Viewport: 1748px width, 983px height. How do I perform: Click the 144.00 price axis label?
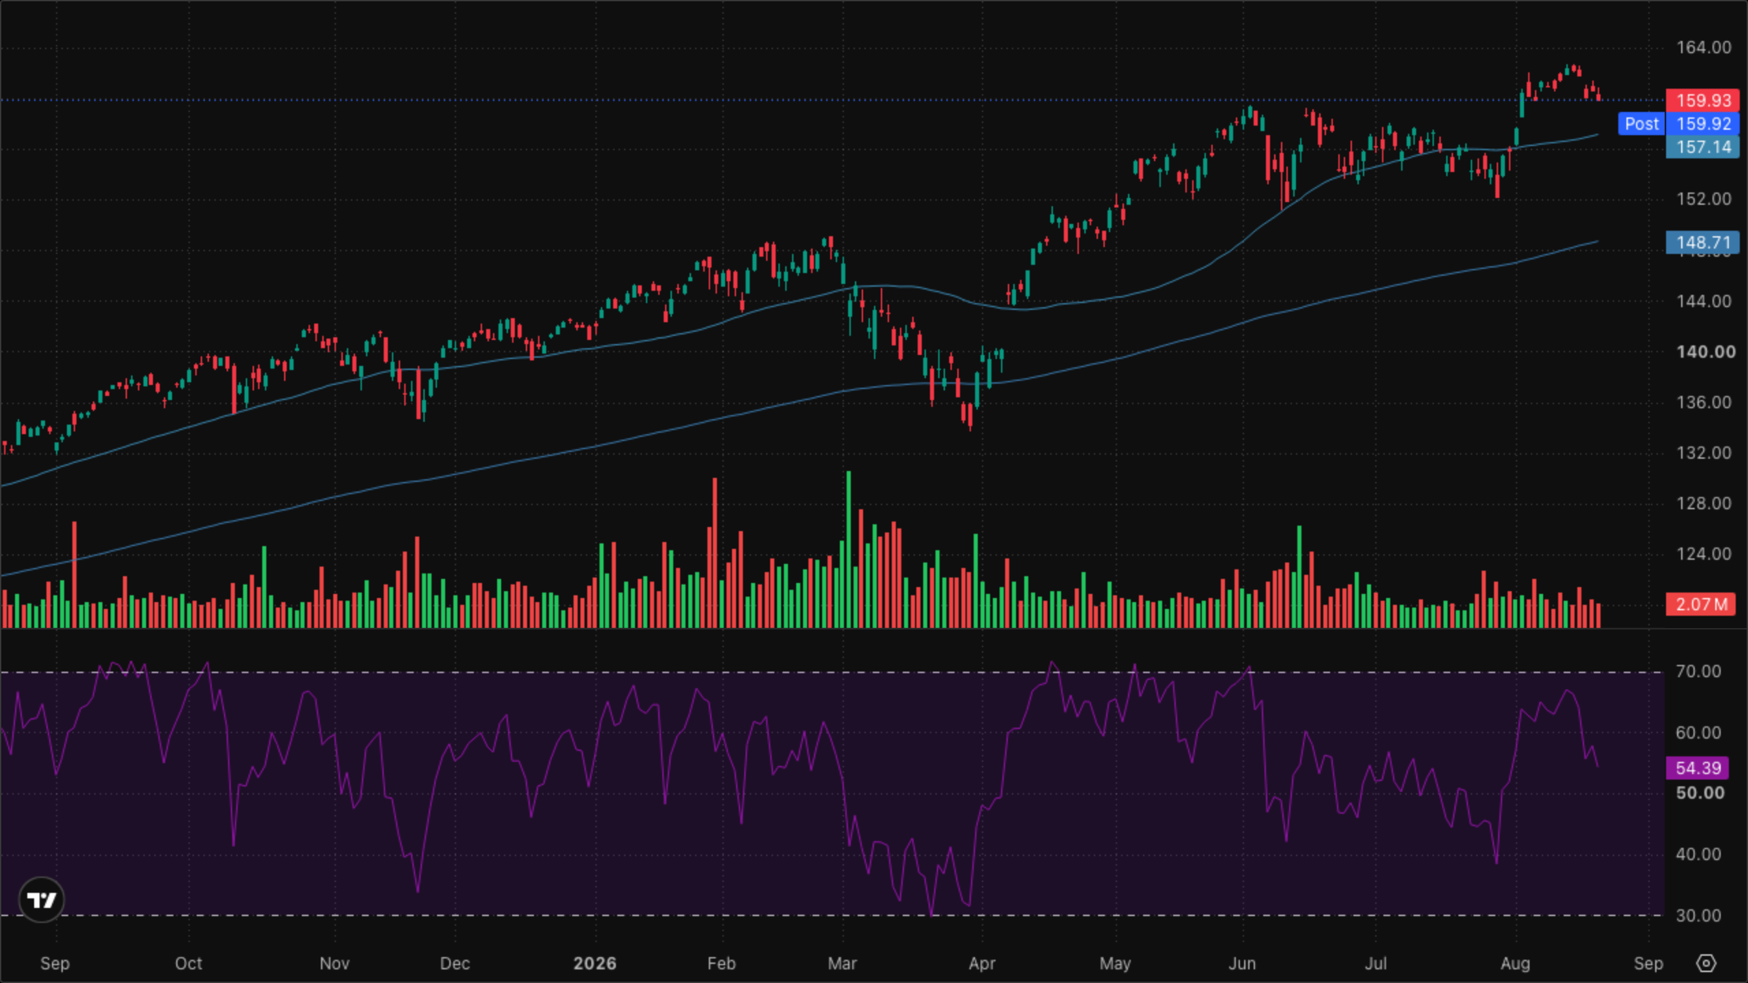pos(1704,301)
